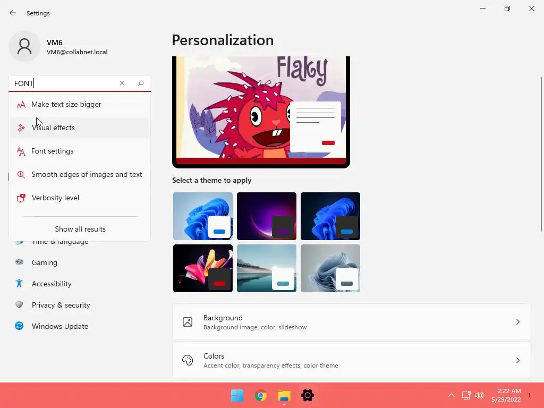
Task: Select Font settings search result
Action: (80, 151)
